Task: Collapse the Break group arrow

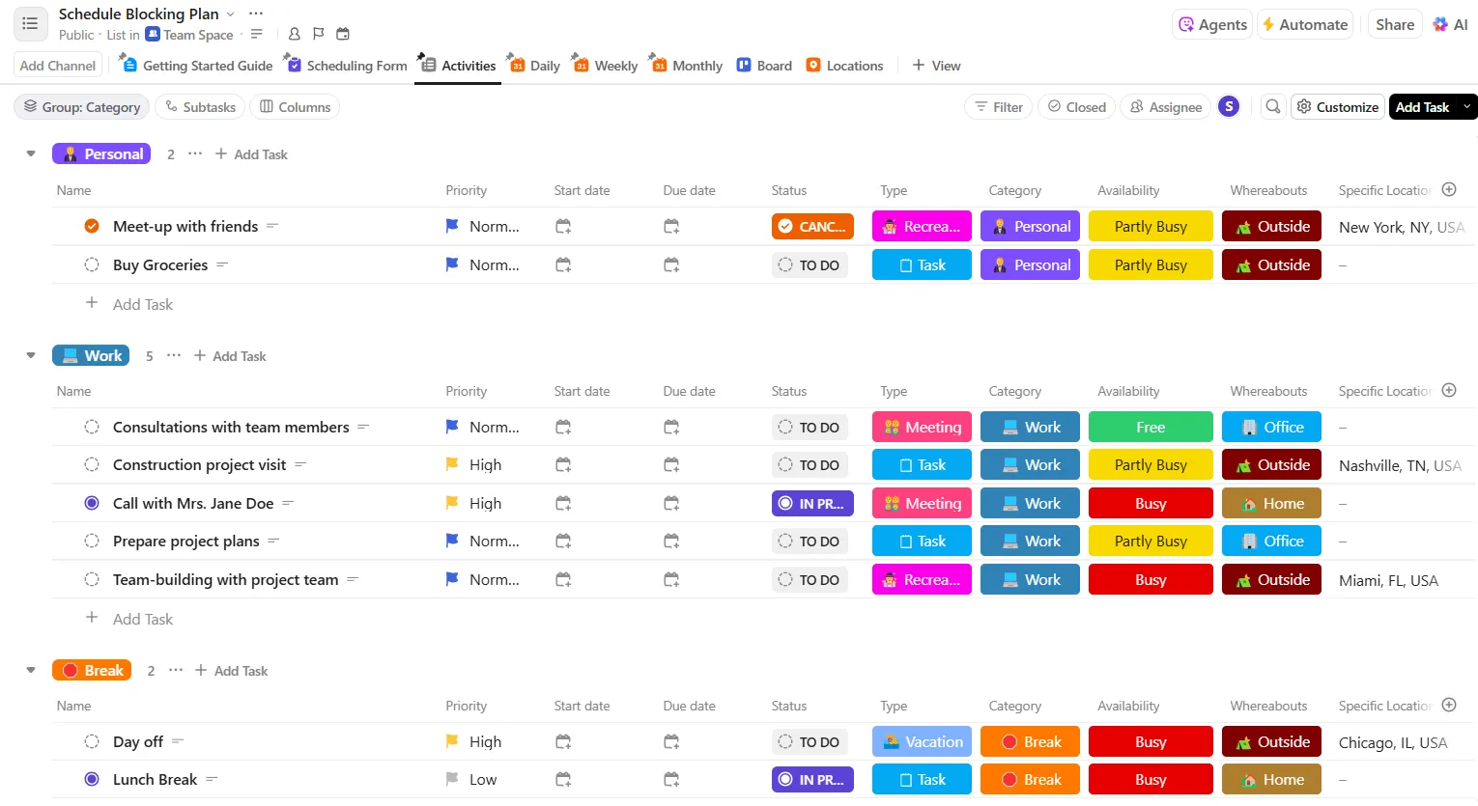Action: pos(31,670)
